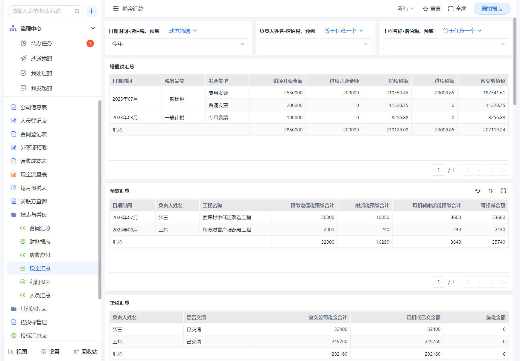The width and height of the screenshot is (520, 361).
Task: Open 待办任务 in the sidebar
Action: [41, 44]
